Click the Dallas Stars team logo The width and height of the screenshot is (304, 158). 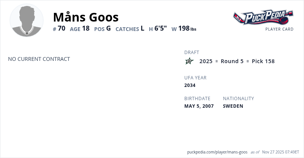(189, 61)
